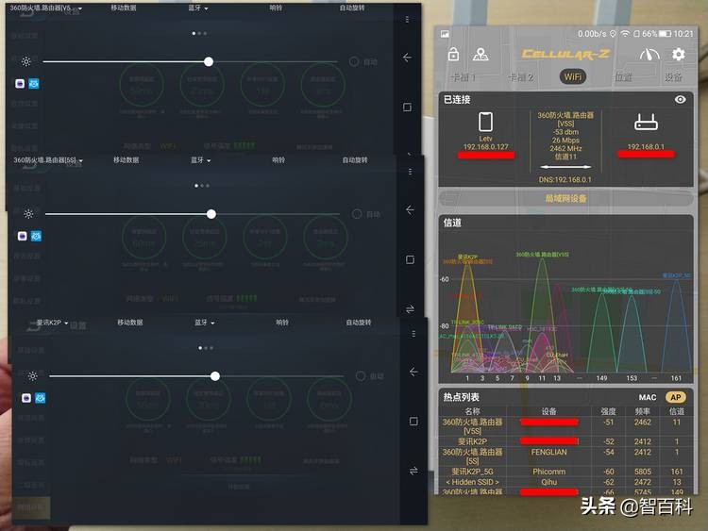Screen dimensions: 708x531
Task: Toggle 响铃 in middle [5S] panel
Action: point(278,160)
